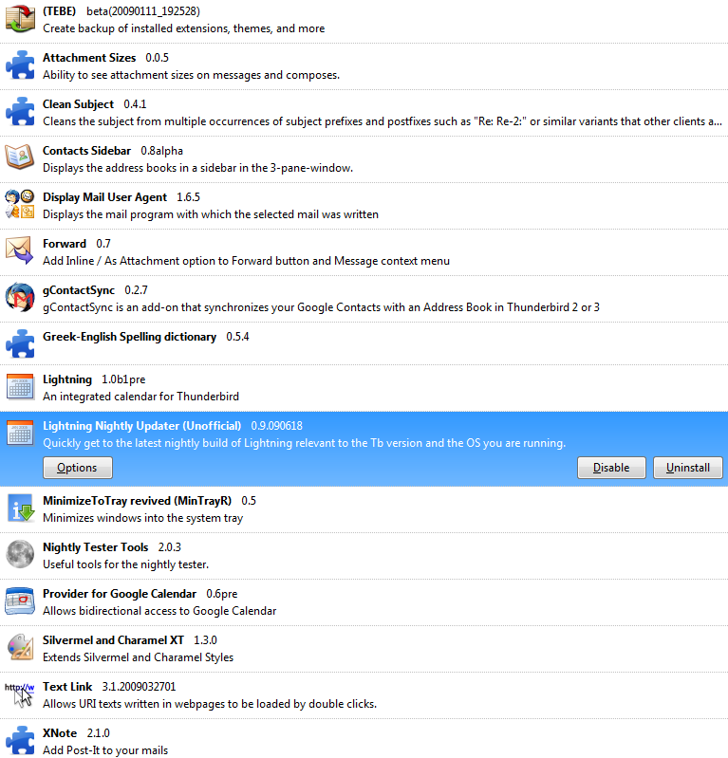
Task: Click the Lightning calendar icon
Action: tap(20, 387)
